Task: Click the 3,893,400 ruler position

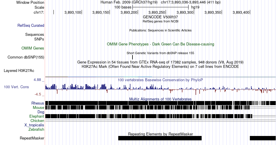Action: pos(241,12)
